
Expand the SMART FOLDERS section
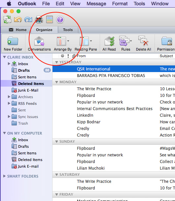5,176
